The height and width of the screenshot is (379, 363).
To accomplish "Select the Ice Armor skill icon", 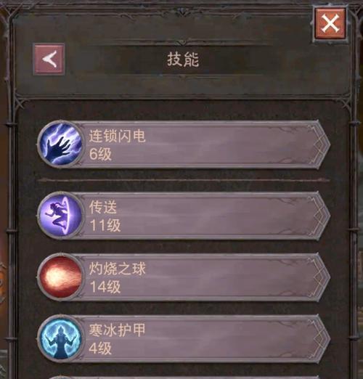I will pyautogui.click(x=60, y=338).
